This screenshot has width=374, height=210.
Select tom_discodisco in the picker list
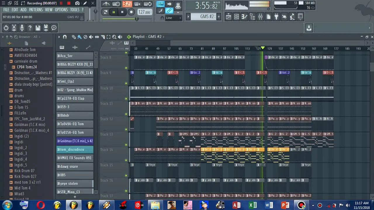click(75, 149)
